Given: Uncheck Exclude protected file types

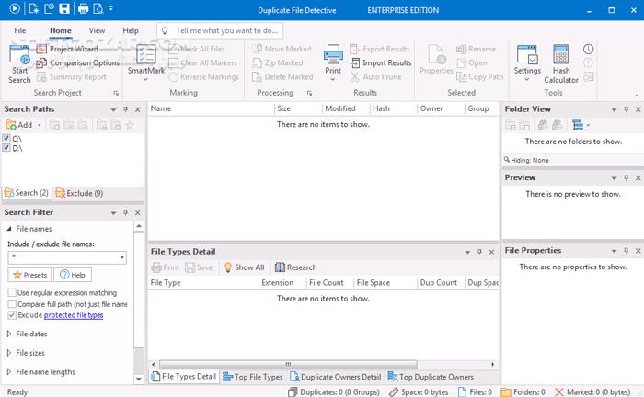Looking at the screenshot, I should point(12,315).
